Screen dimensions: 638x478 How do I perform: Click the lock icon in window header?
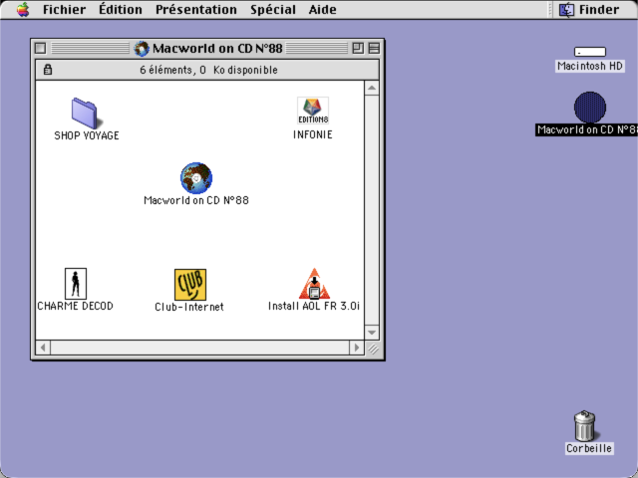pyautogui.click(x=48, y=70)
